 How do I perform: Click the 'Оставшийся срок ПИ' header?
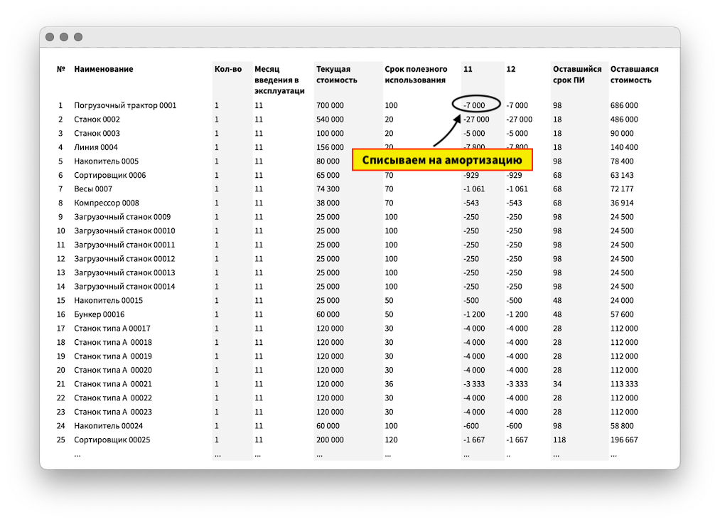[x=577, y=75]
